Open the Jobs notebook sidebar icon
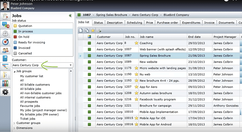 [5, 58]
